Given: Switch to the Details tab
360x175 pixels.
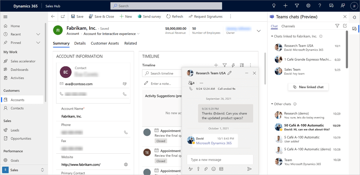Looking at the screenshot, I should [80, 43].
